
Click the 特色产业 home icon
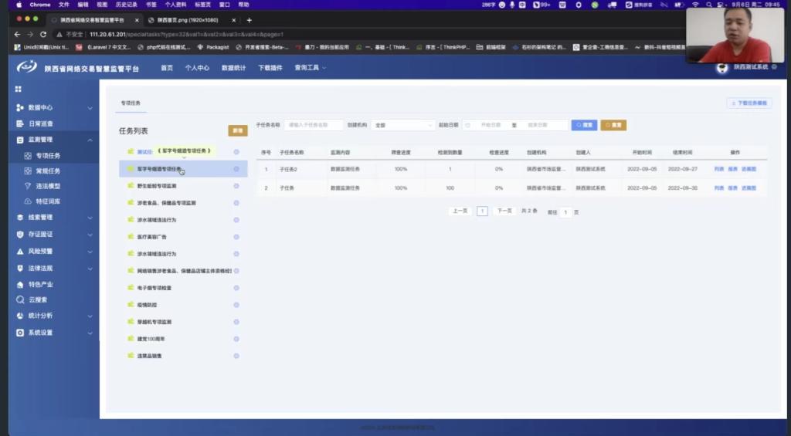tap(19, 284)
